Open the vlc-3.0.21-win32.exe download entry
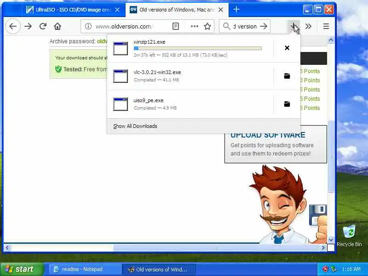Image resolution: width=368 pixels, height=276 pixels. [190, 76]
